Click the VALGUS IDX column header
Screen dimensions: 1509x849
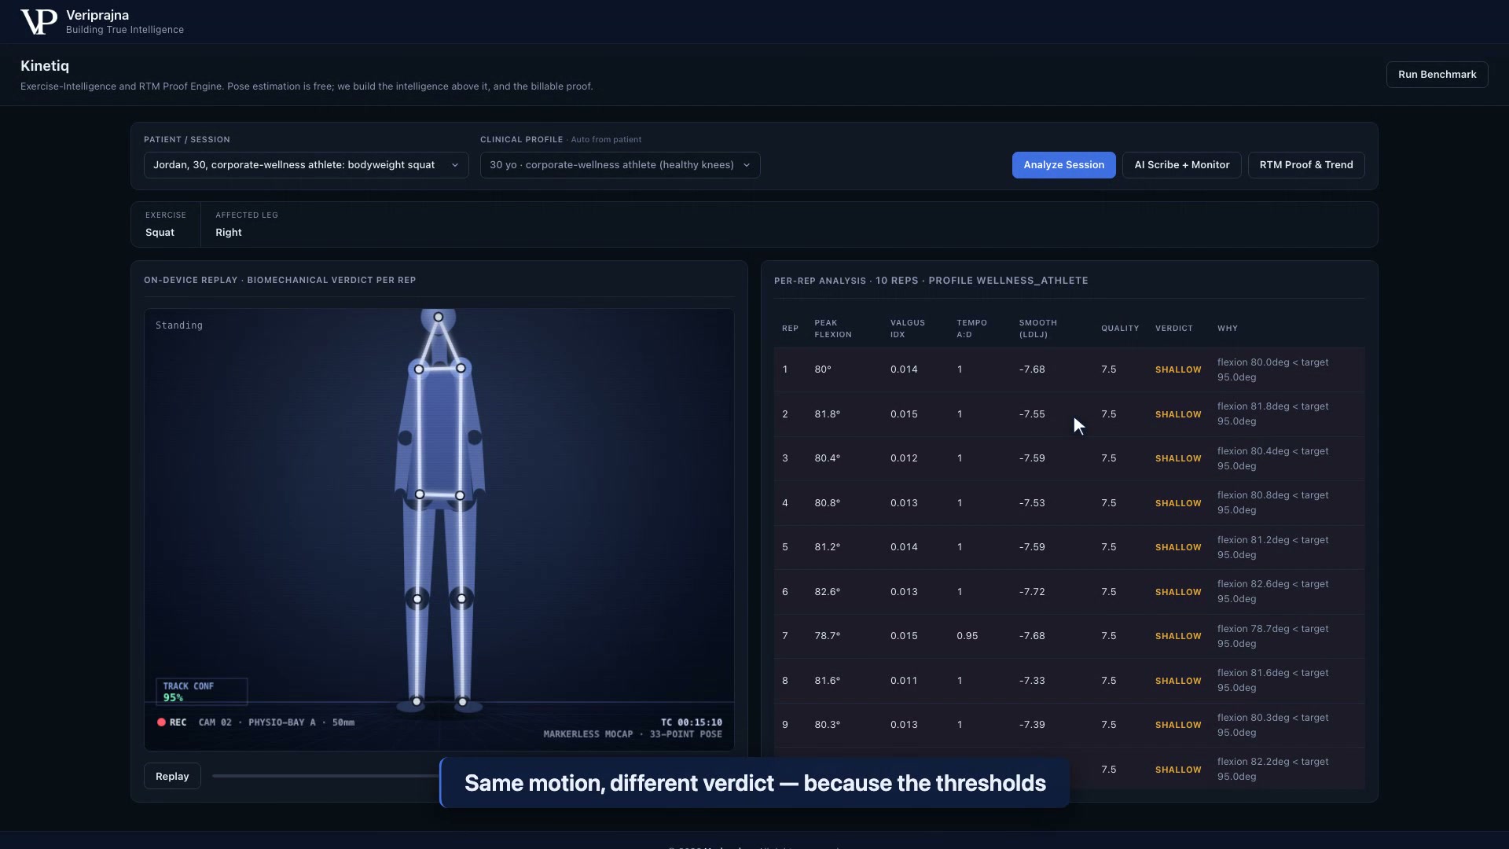coord(907,329)
